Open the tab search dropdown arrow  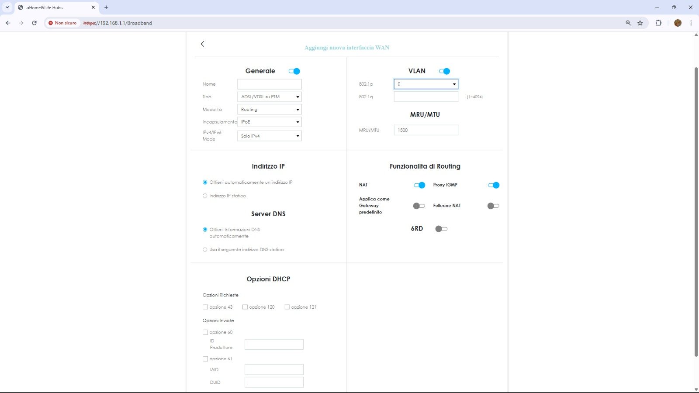[7, 7]
